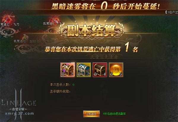The width and height of the screenshot is (178, 122).
Task: Click the 击杀额外奖励 bonus reward label
Action: coord(60,91)
